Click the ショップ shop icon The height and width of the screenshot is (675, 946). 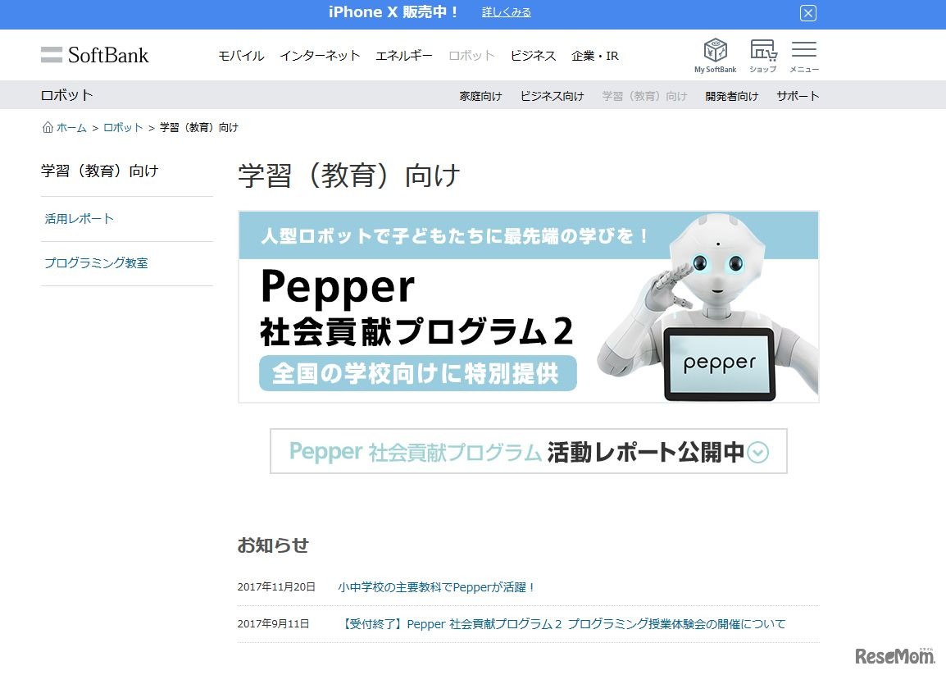(x=762, y=49)
